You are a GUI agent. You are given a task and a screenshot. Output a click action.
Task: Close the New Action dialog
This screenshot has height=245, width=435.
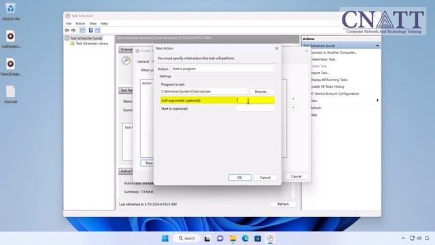point(277,48)
